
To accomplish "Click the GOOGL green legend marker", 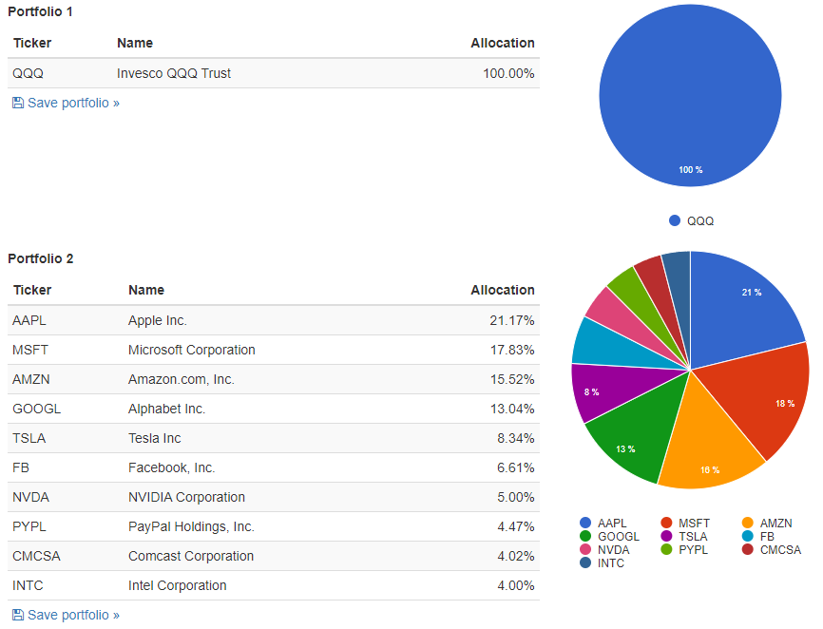I will pos(585,536).
